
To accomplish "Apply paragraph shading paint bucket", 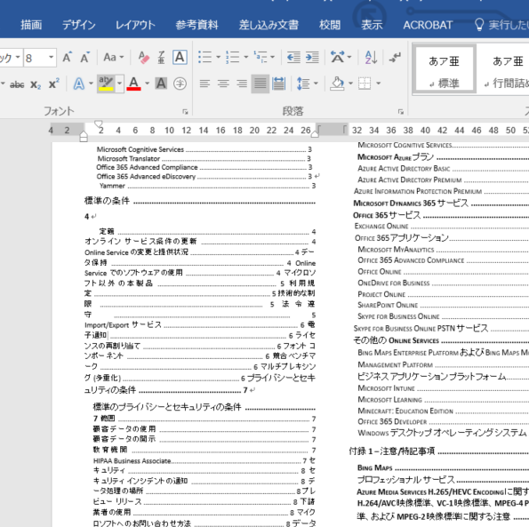I will [338, 84].
